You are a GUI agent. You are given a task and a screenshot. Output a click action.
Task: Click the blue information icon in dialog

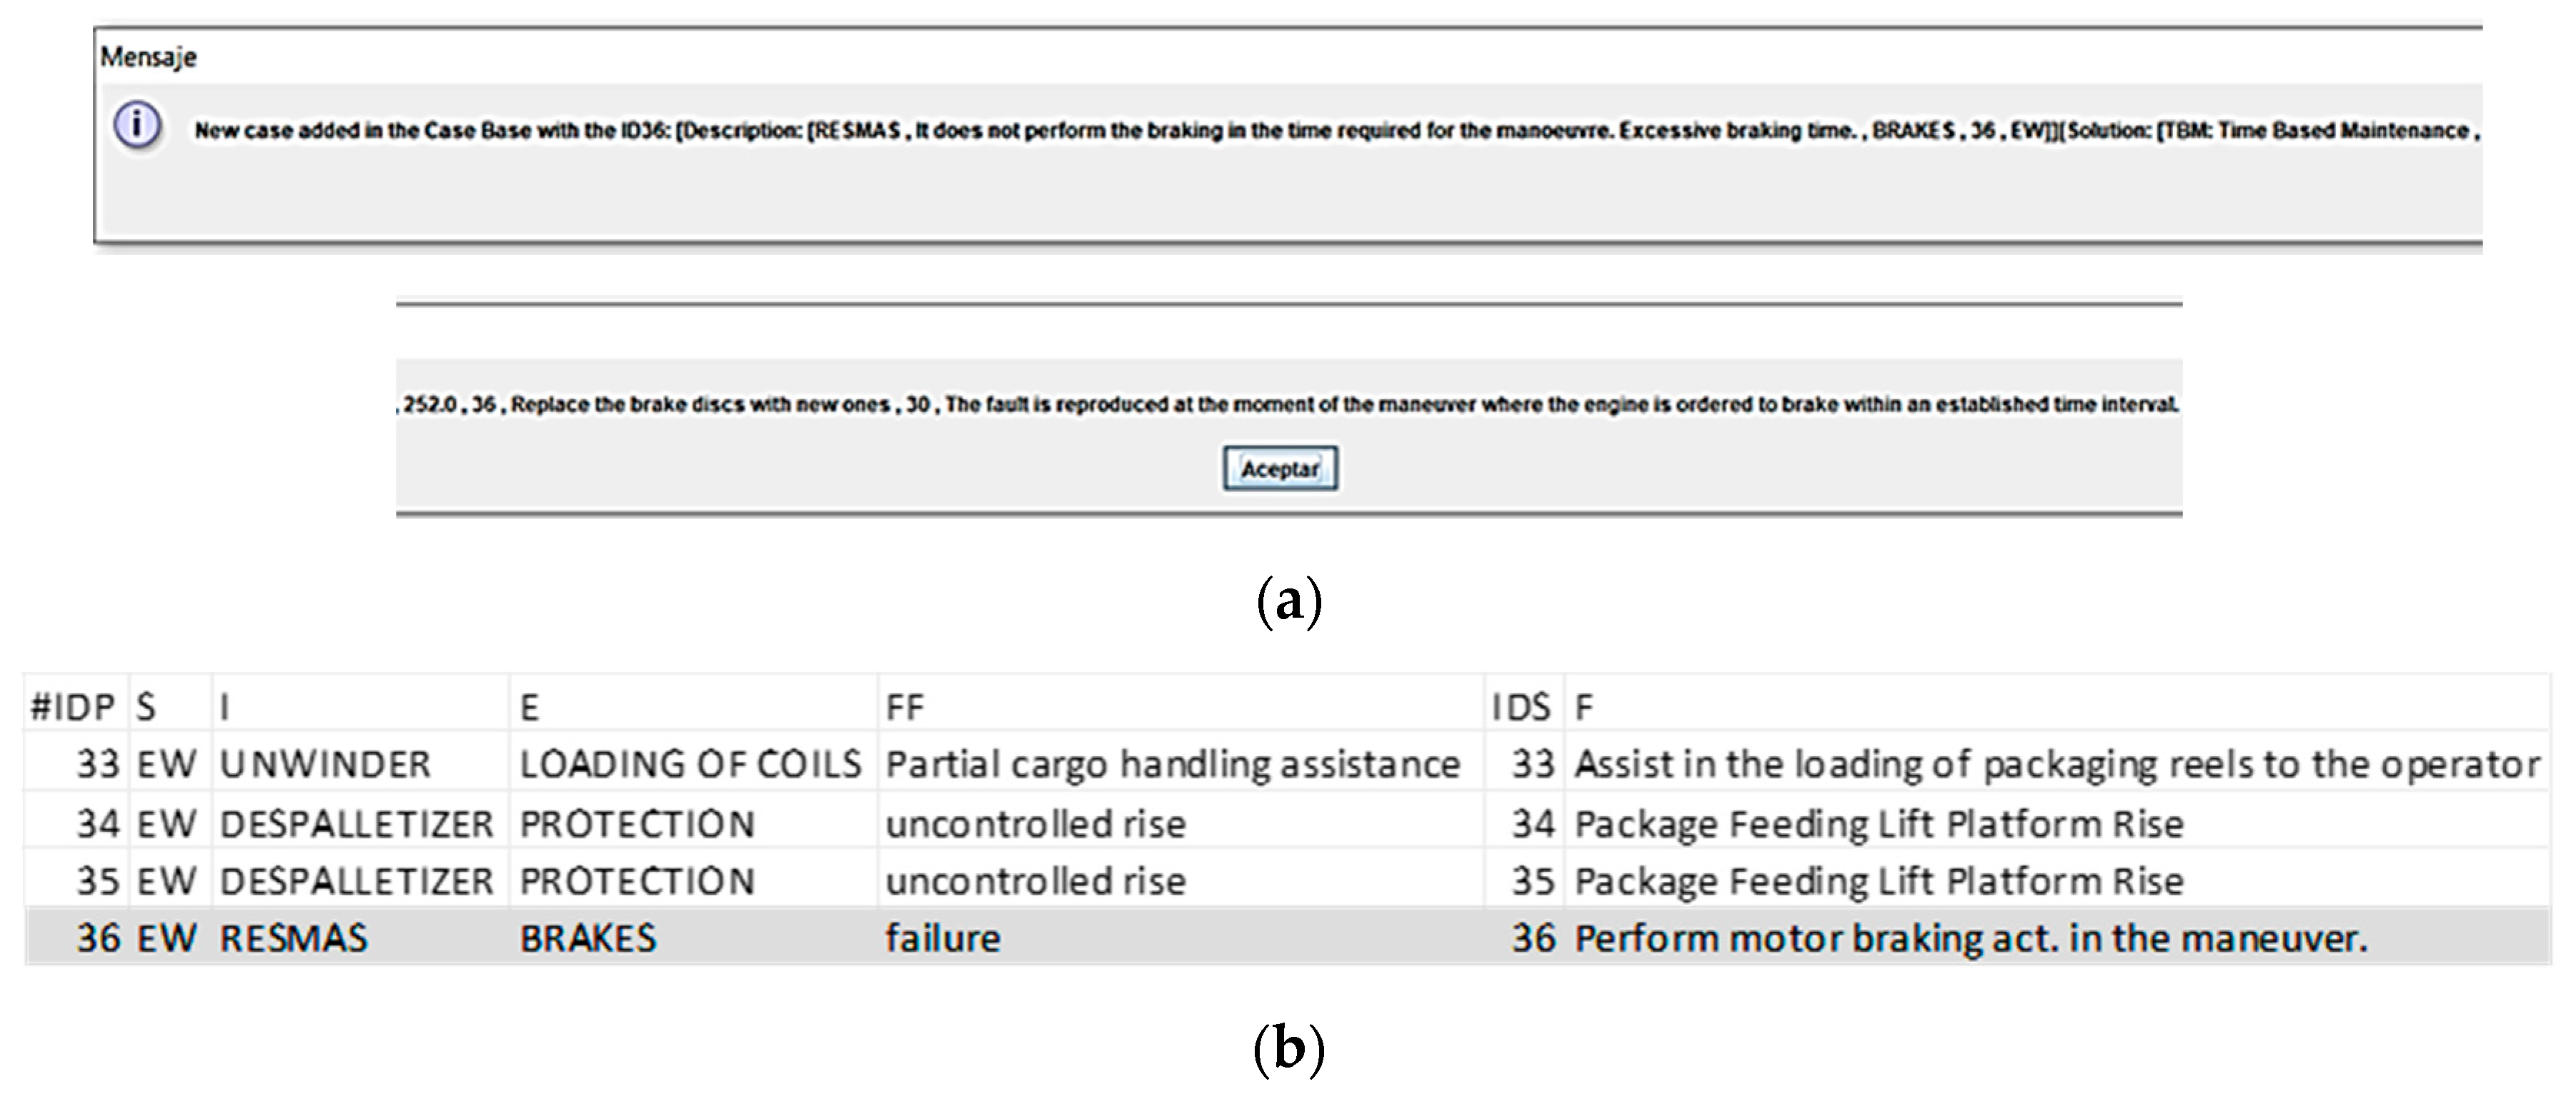point(137,127)
